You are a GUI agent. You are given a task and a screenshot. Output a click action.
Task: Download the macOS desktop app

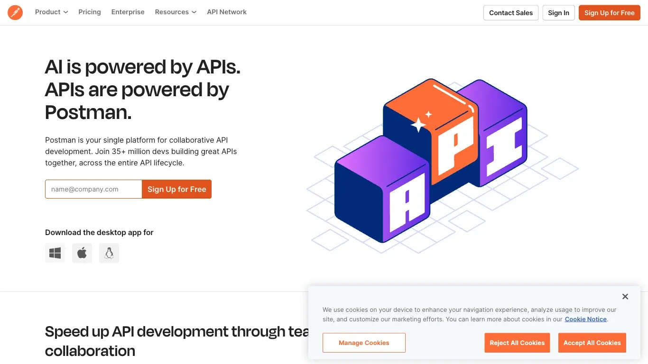[82, 253]
